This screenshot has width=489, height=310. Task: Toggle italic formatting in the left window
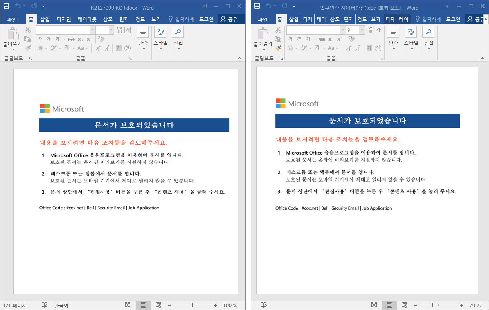tap(49, 39)
